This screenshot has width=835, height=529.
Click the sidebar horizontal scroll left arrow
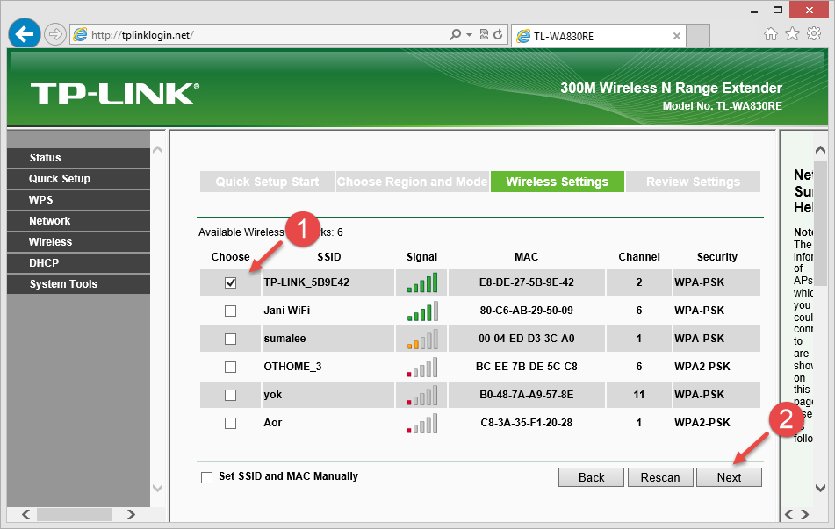(25, 514)
